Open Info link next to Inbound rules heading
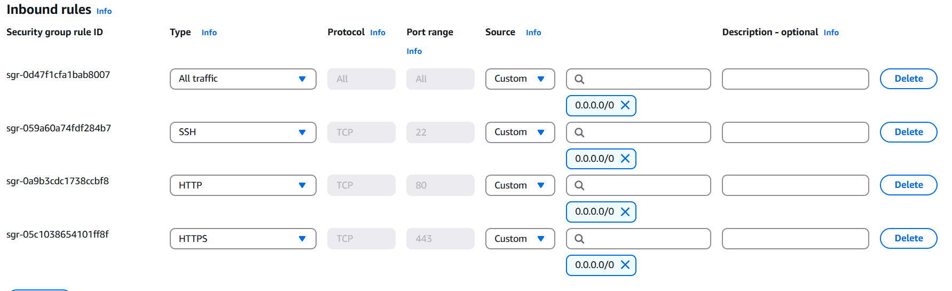Screen dimensions: 952x291 pos(104,11)
